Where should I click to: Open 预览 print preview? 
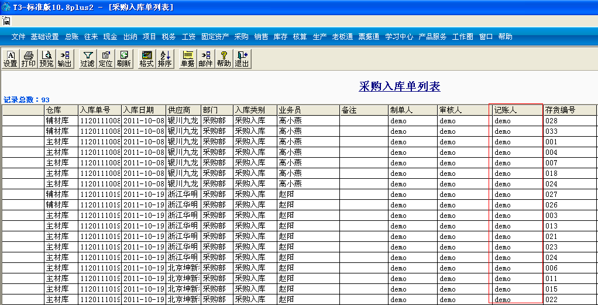click(x=47, y=59)
